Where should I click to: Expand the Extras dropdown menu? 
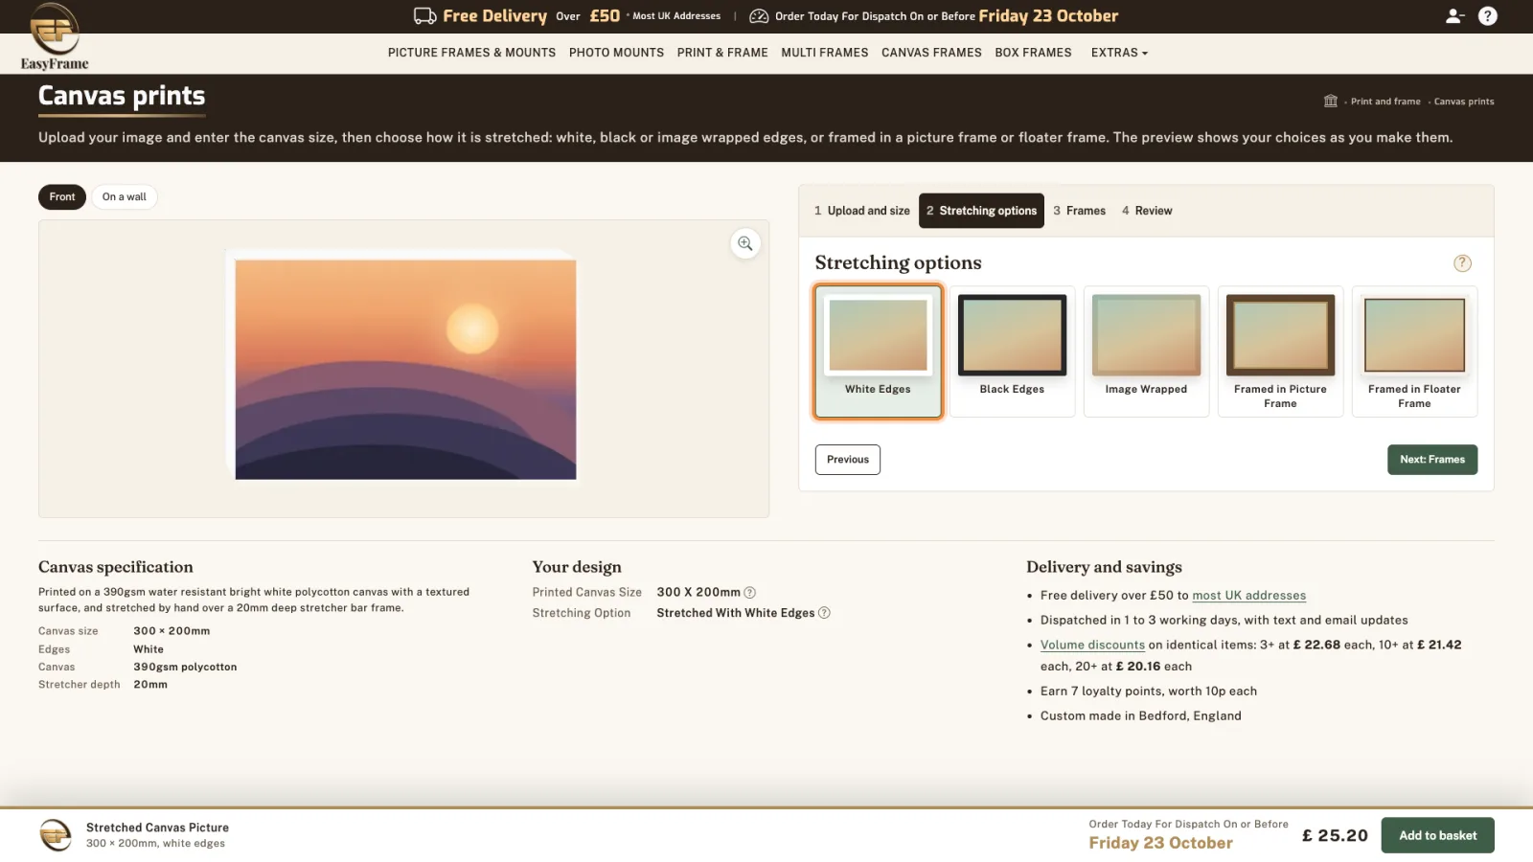coord(1119,53)
